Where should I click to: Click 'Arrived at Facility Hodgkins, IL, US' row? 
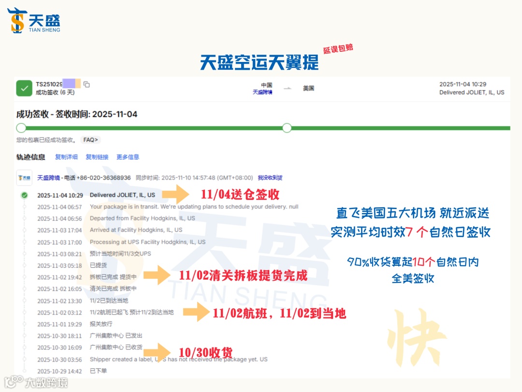click(x=110, y=230)
